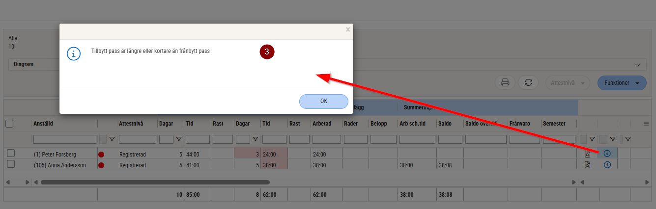Open the info icon on Anna Andersson's row
This screenshot has height=209, width=656.
607,165
